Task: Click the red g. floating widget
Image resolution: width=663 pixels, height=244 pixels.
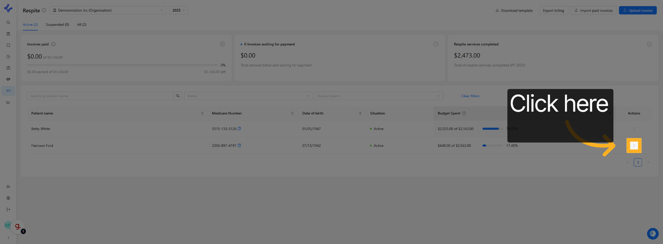Action: pyautogui.click(x=18, y=226)
